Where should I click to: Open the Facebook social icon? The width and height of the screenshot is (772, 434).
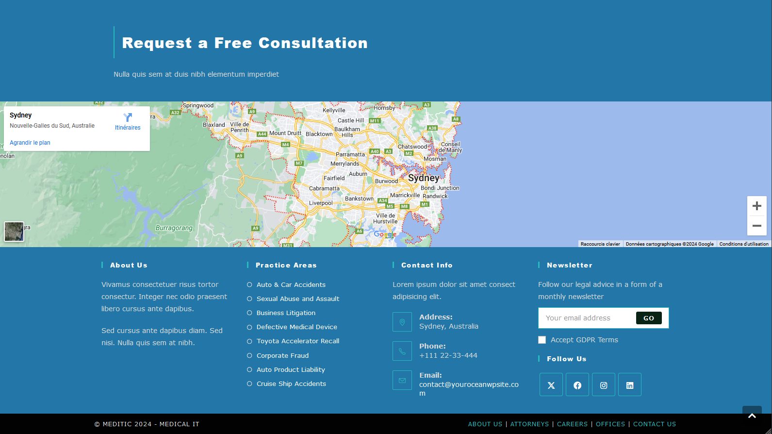point(577,385)
